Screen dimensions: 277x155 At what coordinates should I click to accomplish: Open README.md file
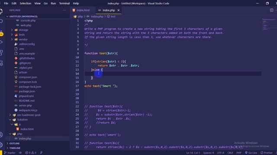click(x=26, y=101)
